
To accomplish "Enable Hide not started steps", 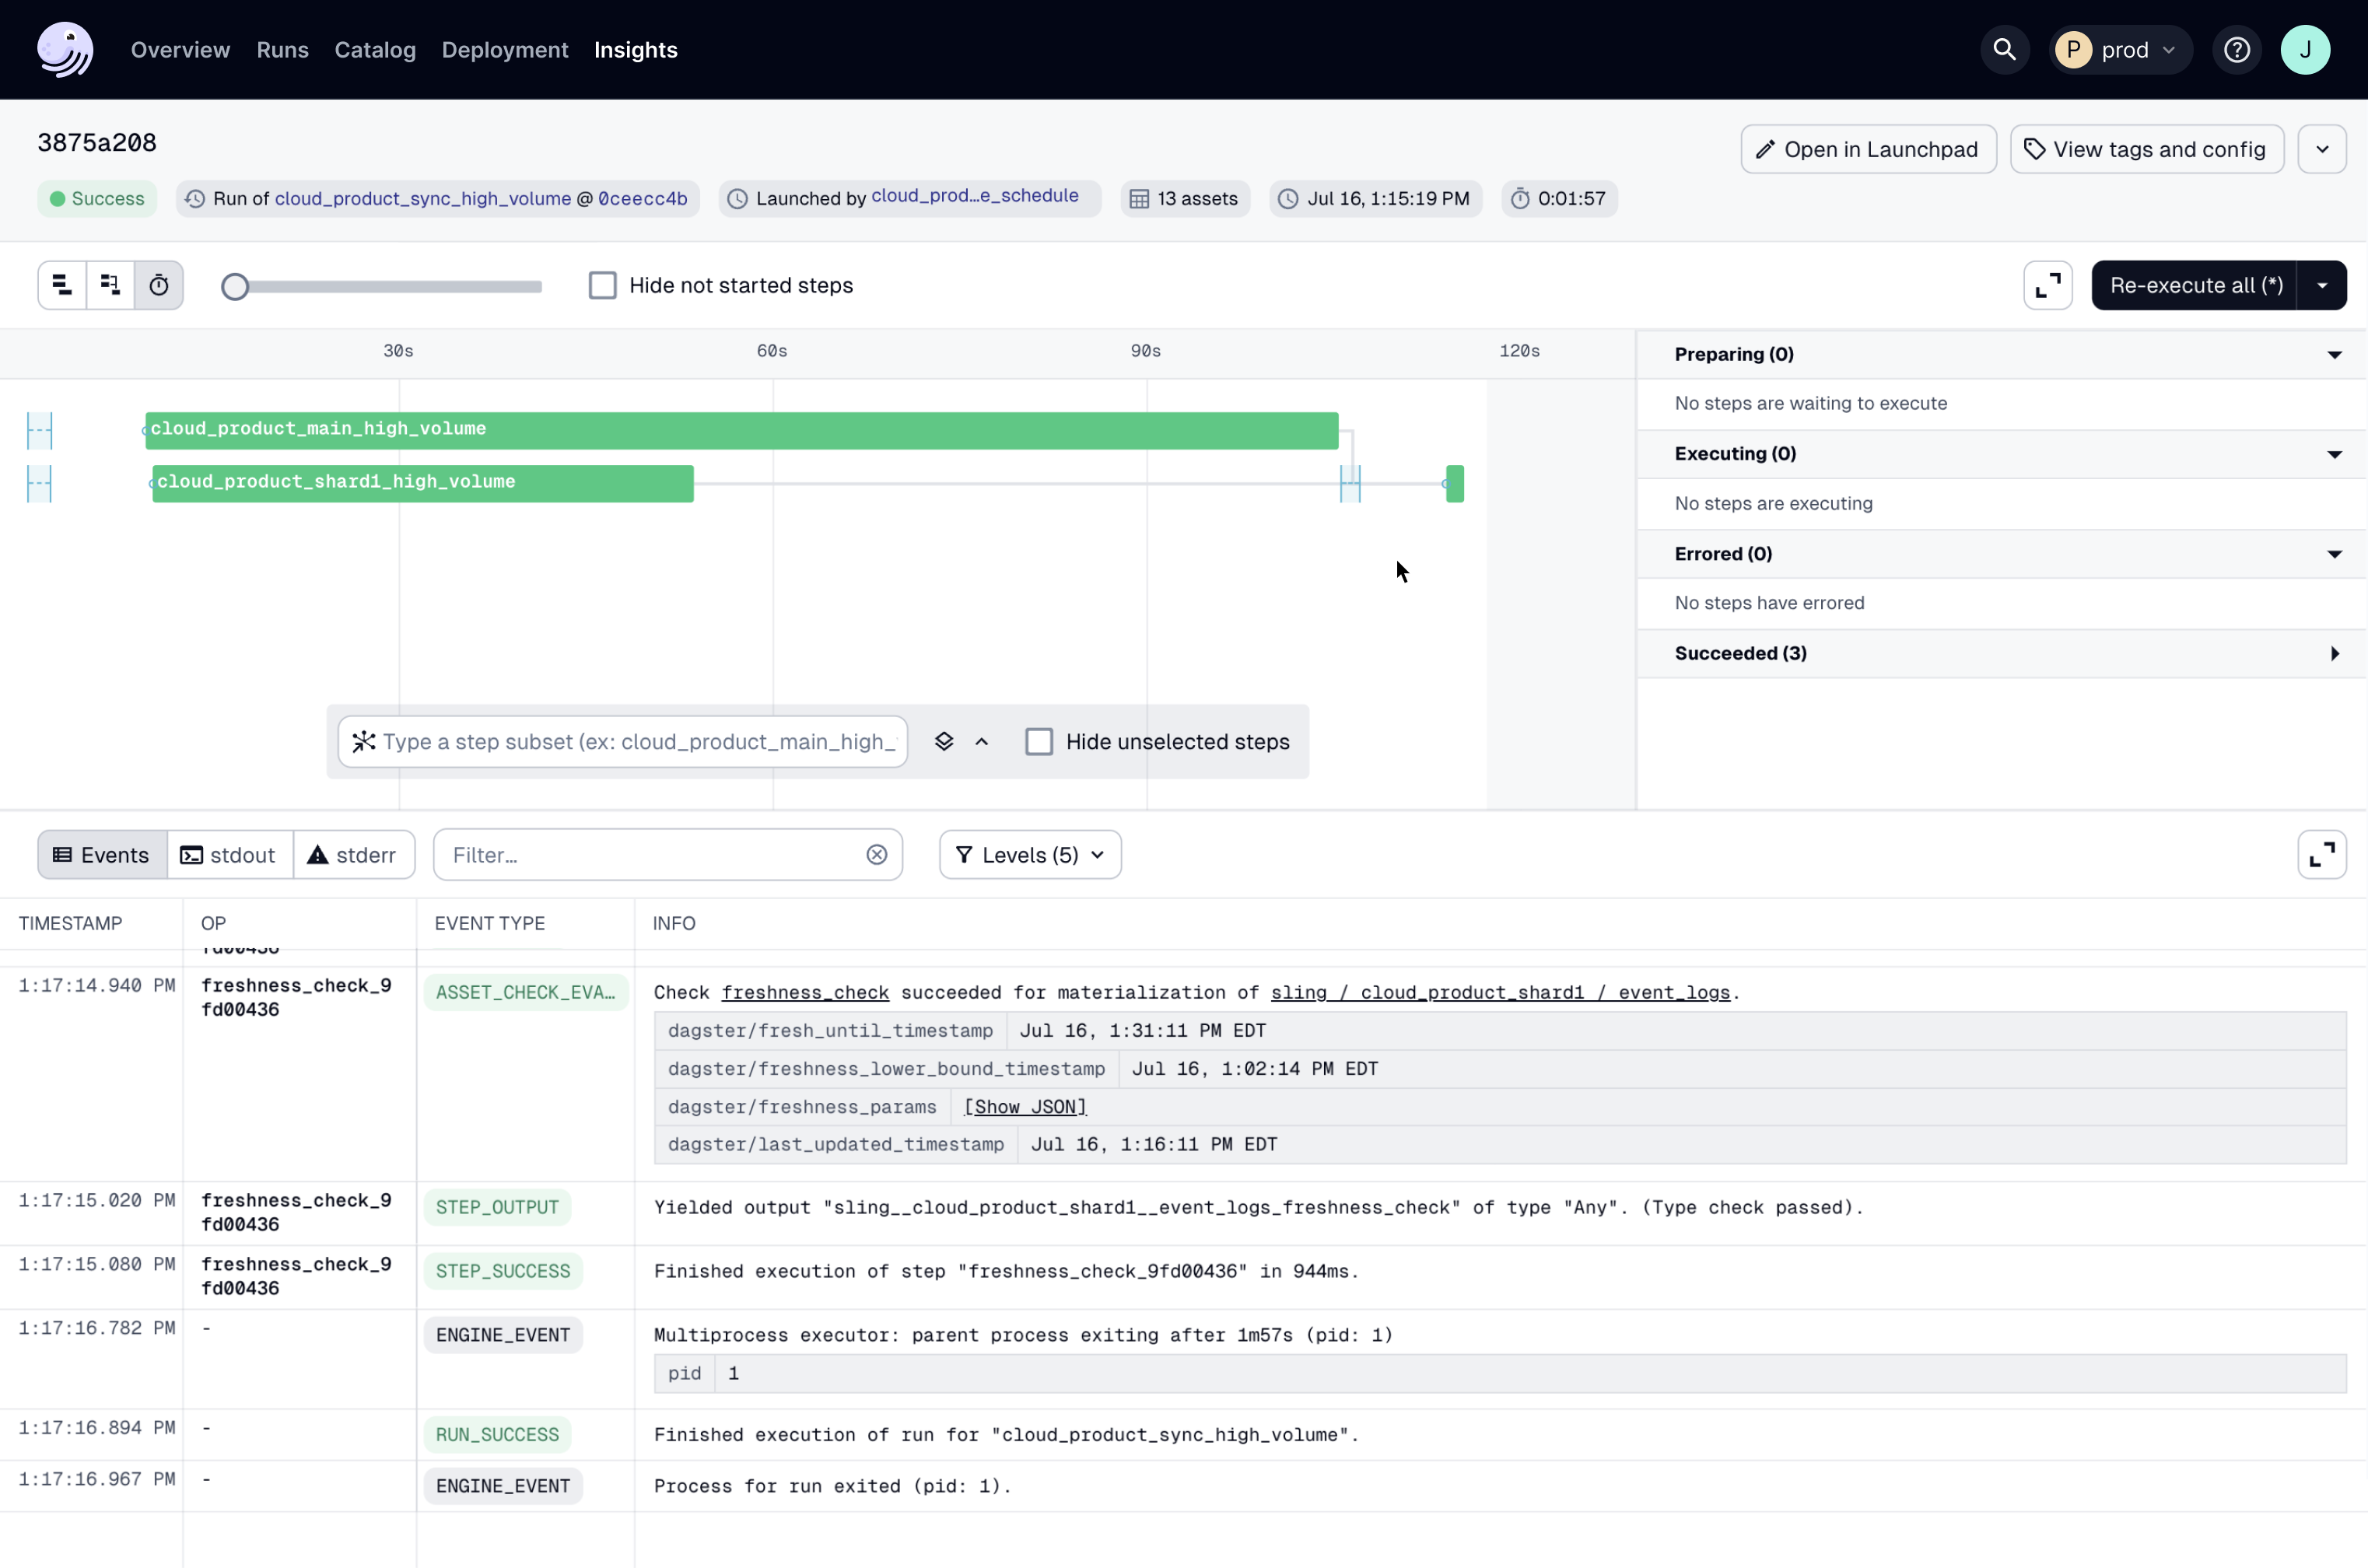I will pos(602,285).
